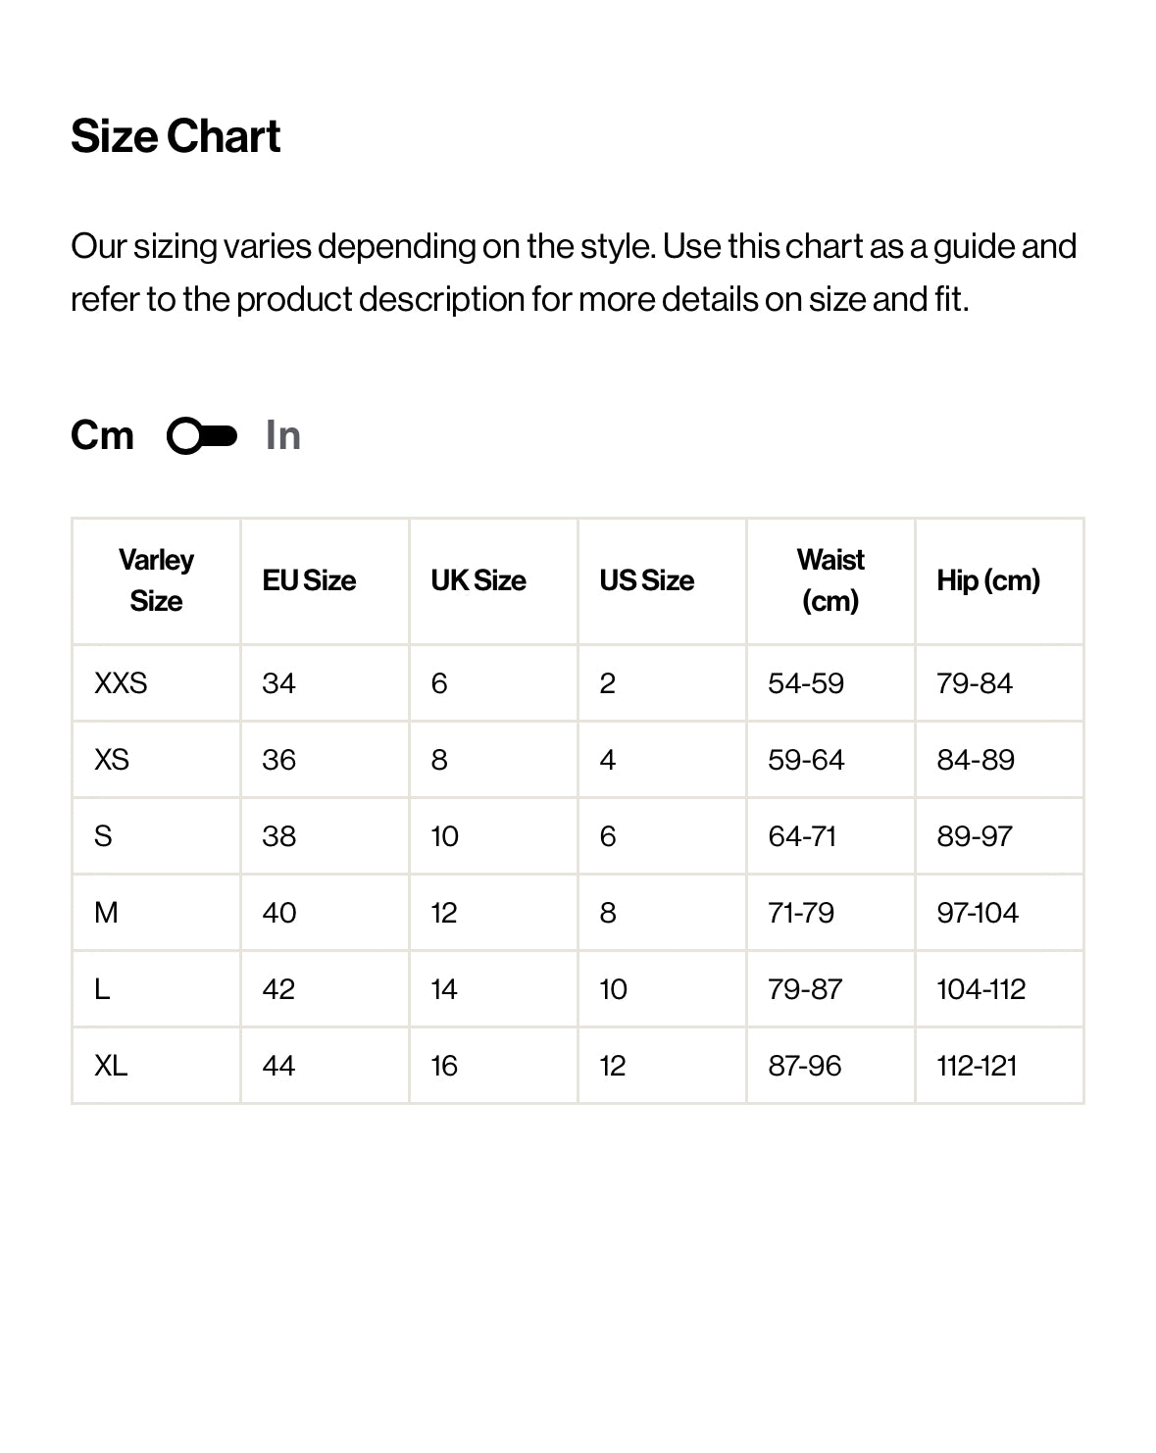Click EU size 40 cell
This screenshot has height=1453, width=1156.
click(279, 913)
